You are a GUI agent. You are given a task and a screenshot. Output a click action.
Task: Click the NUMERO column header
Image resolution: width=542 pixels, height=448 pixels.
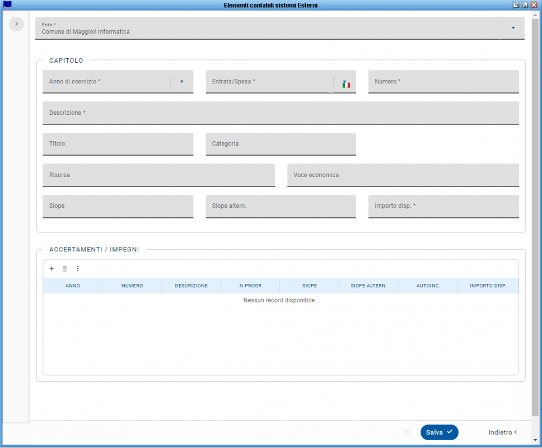coord(132,286)
